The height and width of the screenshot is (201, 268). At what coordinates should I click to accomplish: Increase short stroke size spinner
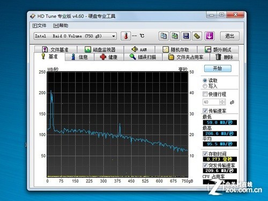pos(222,101)
